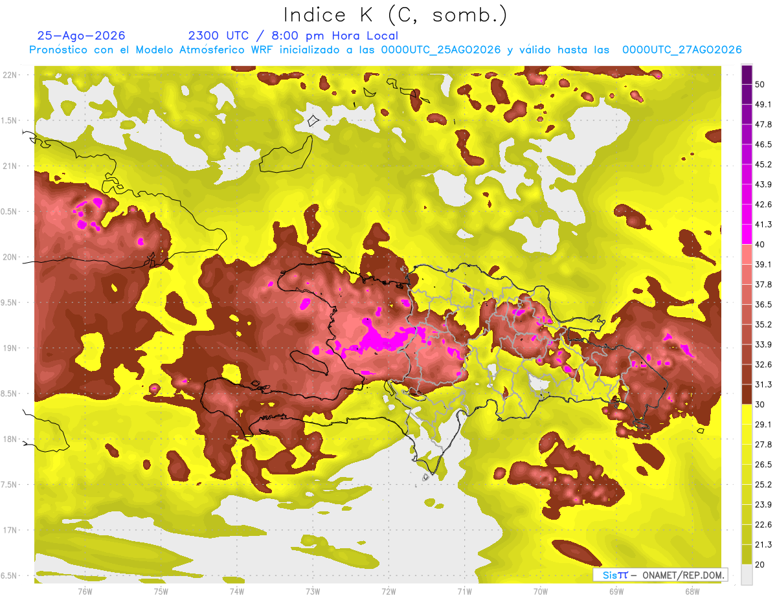Click the '25.2' legend value
777x600 pixels.
(x=763, y=484)
